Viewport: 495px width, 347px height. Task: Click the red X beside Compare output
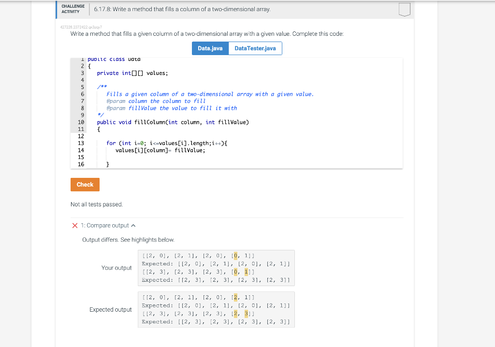point(74,225)
